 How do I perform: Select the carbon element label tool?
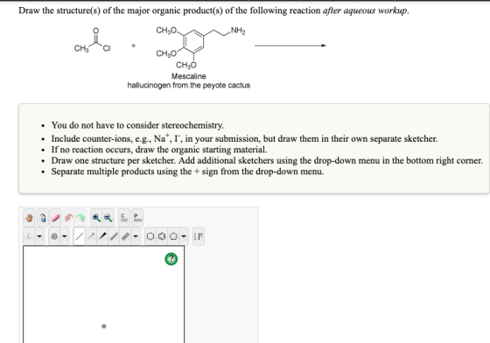pyautogui.click(x=29, y=236)
